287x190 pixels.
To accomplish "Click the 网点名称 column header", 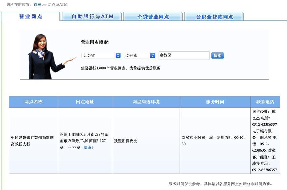I will point(33,102).
